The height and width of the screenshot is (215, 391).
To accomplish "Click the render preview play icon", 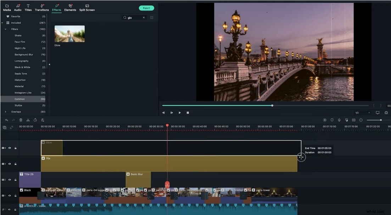I will (324, 120).
